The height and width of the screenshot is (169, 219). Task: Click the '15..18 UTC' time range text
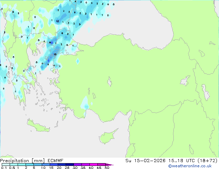(x=182, y=161)
